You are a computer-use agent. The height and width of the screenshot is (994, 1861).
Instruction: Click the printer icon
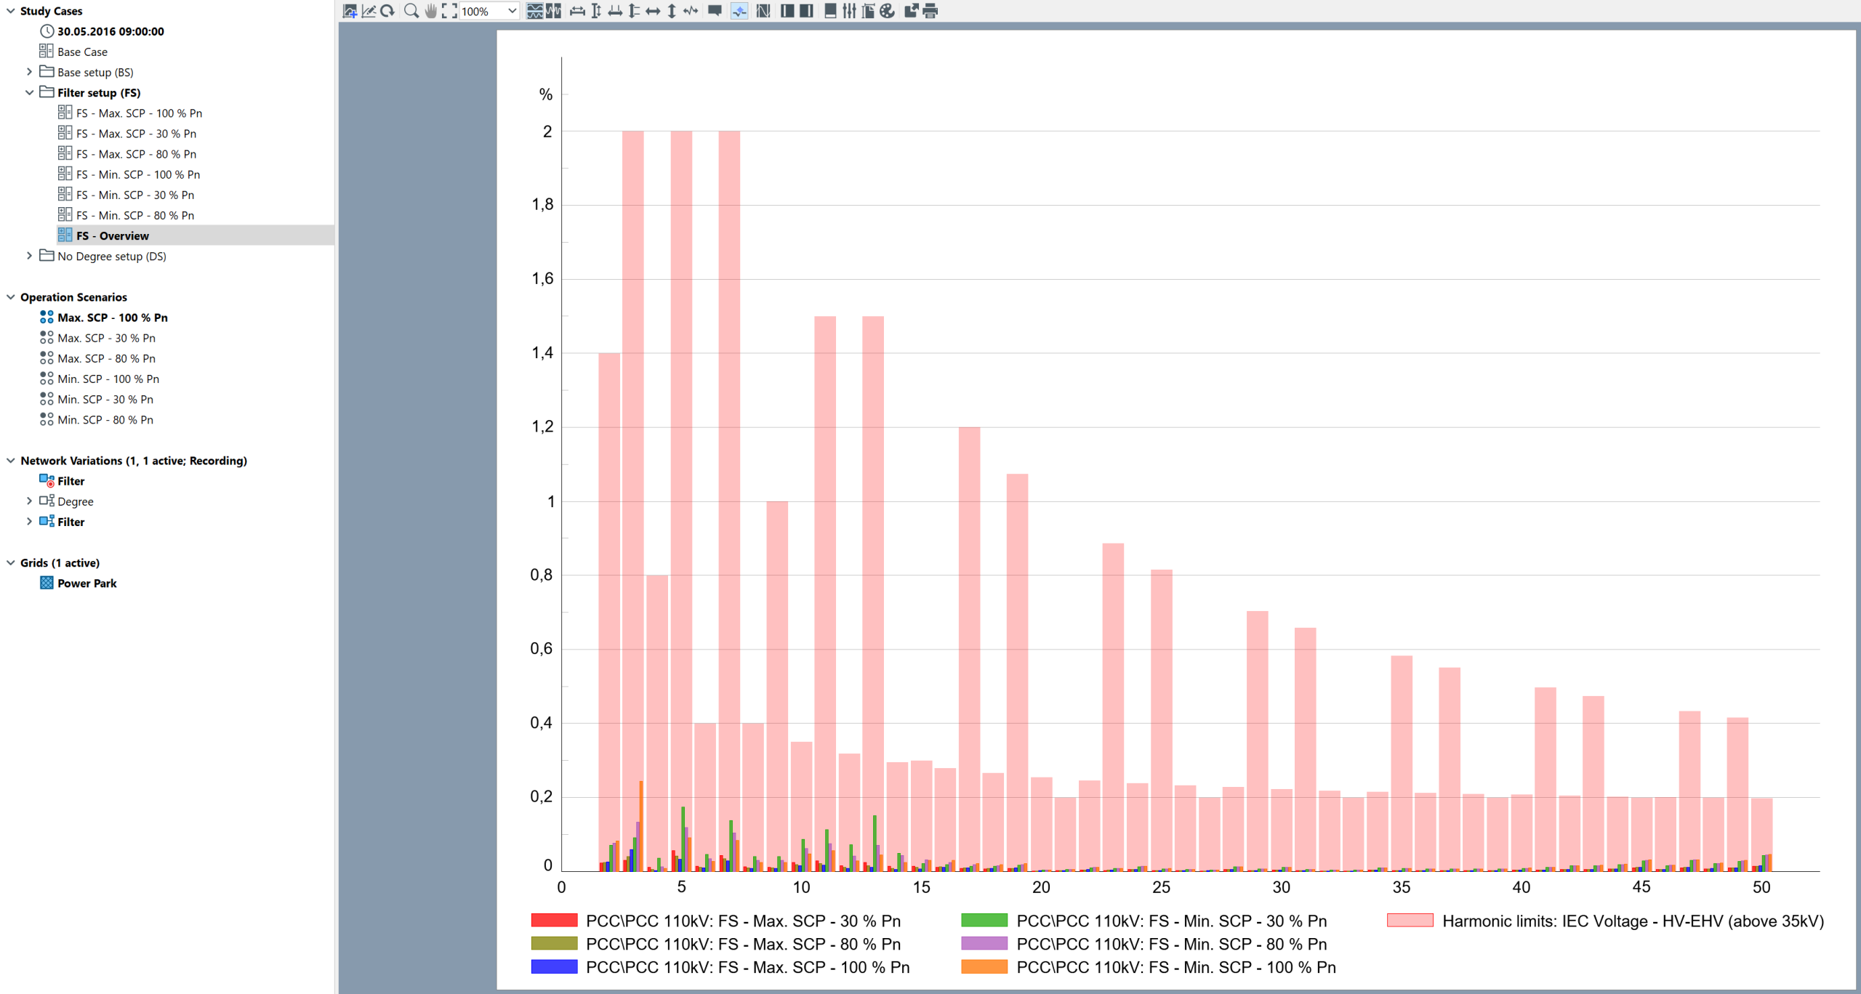[x=930, y=11]
